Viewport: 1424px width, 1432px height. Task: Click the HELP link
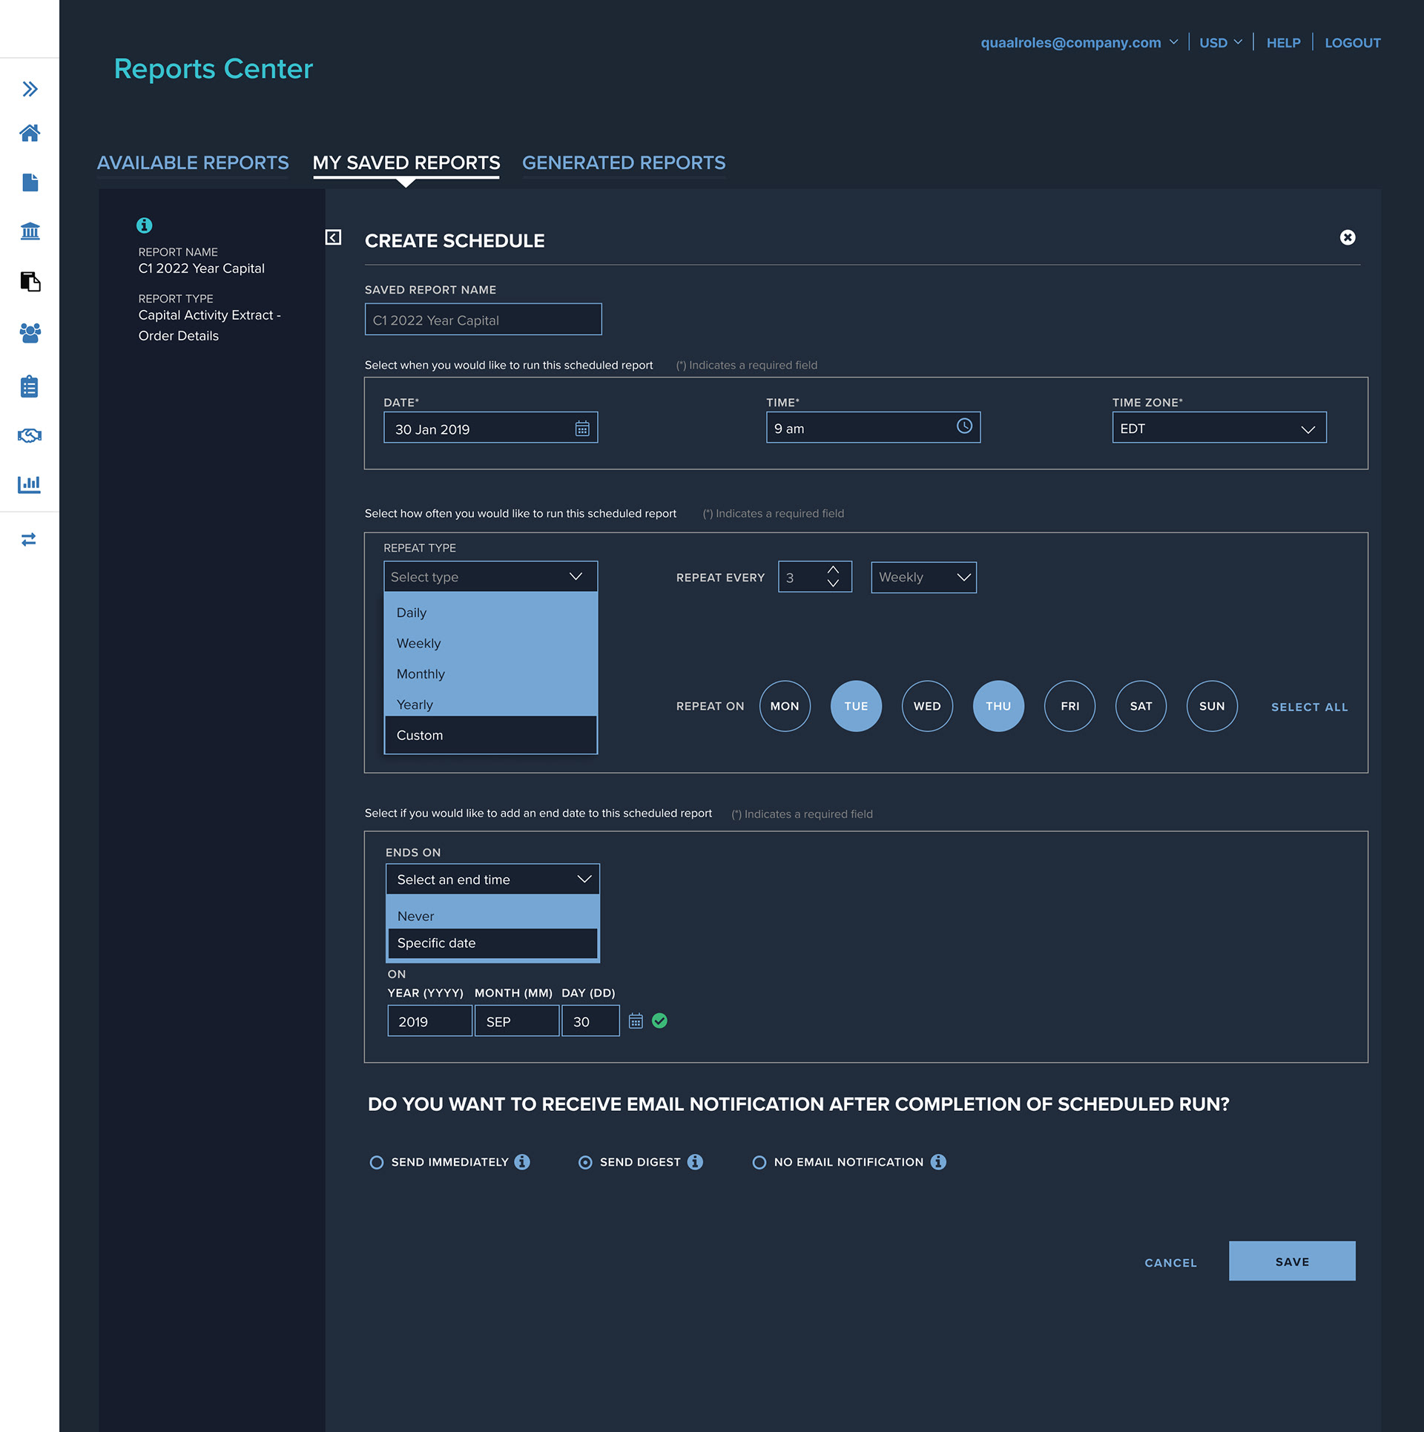click(x=1283, y=43)
